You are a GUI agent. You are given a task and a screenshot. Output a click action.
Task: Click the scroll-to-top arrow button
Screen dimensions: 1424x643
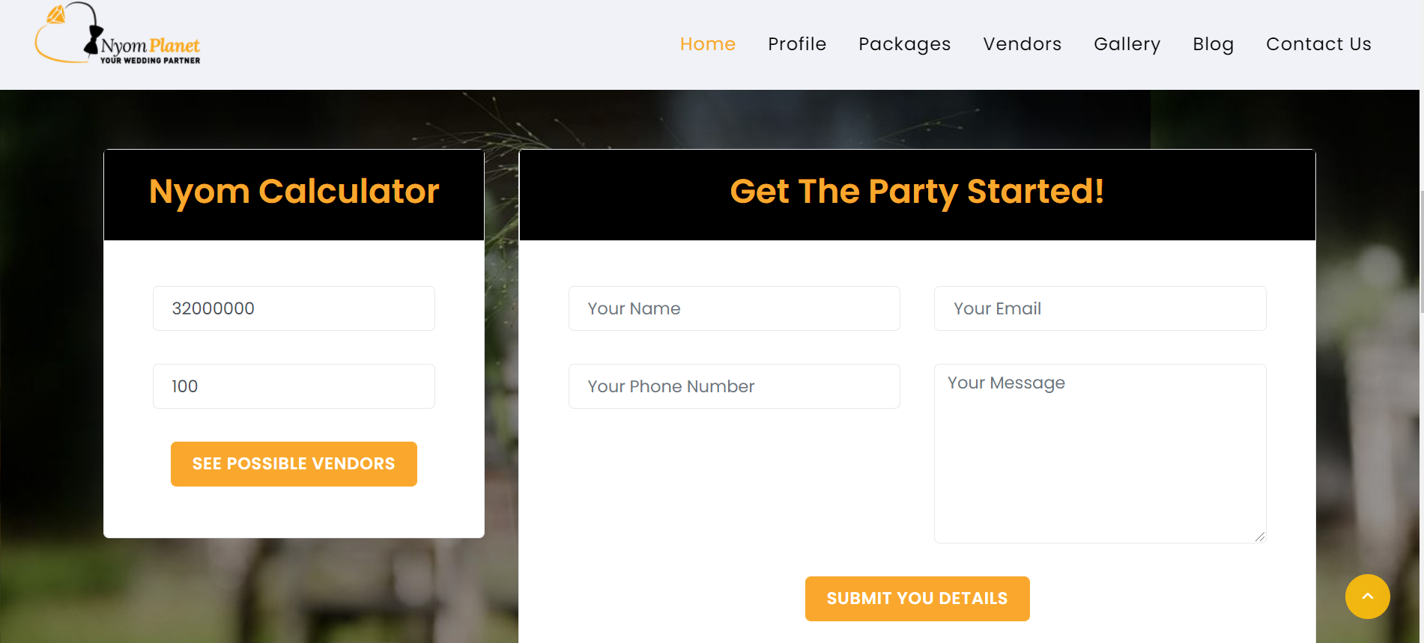click(1367, 597)
